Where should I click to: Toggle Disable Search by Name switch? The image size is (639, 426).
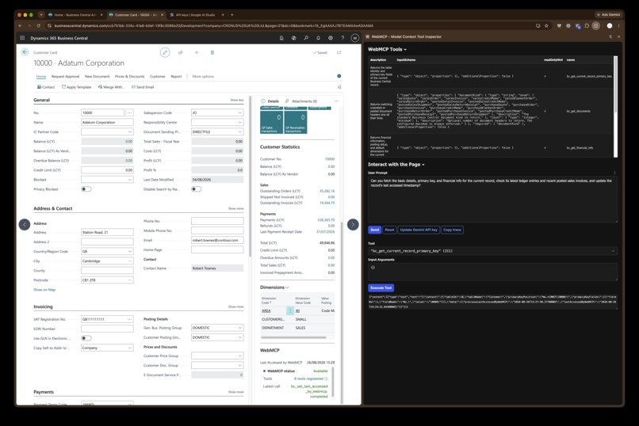click(x=197, y=189)
